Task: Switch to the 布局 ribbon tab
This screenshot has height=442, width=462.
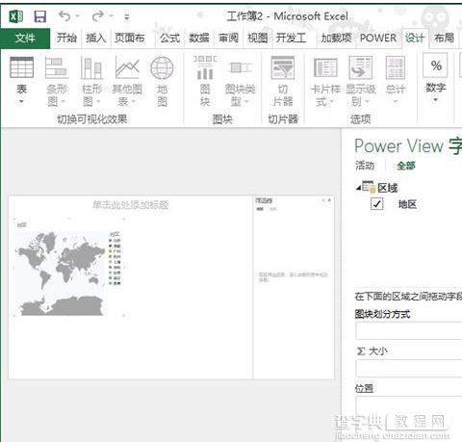Action: tap(444, 39)
